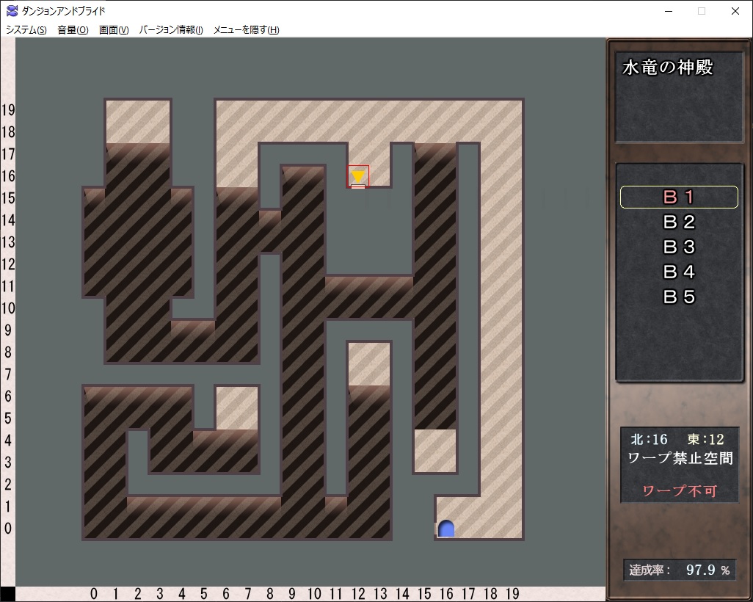This screenshot has height=602, width=753.
Task: Click the yellow player position arrow on map
Action: (x=357, y=176)
